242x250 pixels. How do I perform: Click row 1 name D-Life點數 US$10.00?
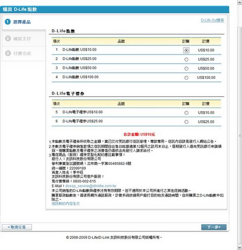(x=79, y=49)
